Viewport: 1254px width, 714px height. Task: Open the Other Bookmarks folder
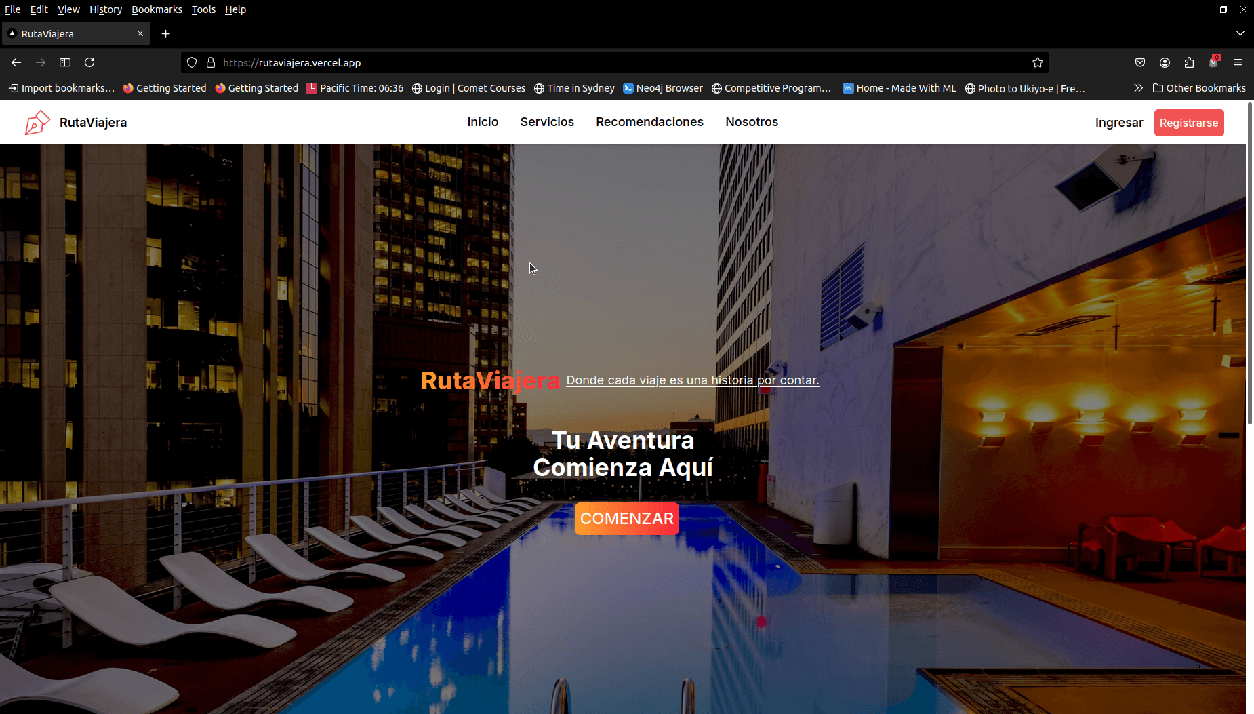point(1198,88)
